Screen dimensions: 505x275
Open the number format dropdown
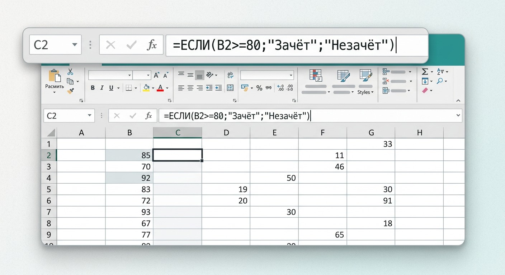click(x=291, y=75)
